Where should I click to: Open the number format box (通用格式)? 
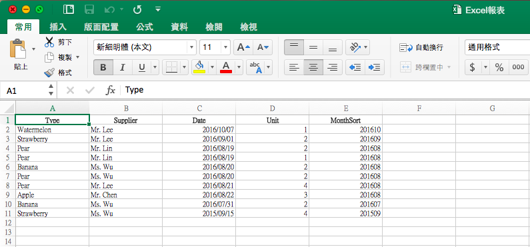pyautogui.click(x=497, y=47)
